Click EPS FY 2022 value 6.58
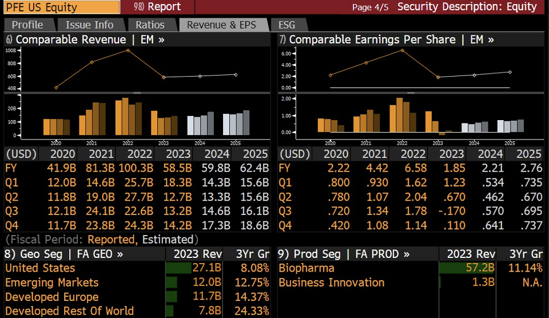Viewport: 549px width, 318px height. tap(416, 168)
